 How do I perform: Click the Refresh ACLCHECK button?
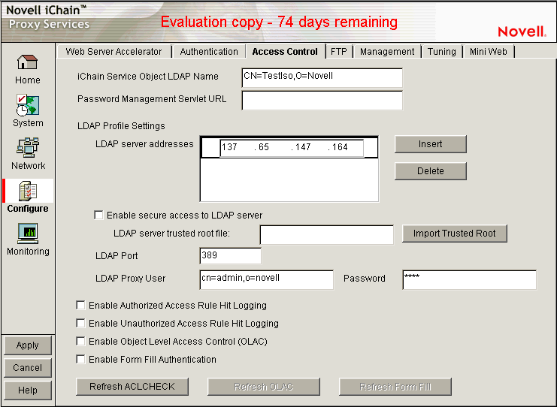coord(132,387)
